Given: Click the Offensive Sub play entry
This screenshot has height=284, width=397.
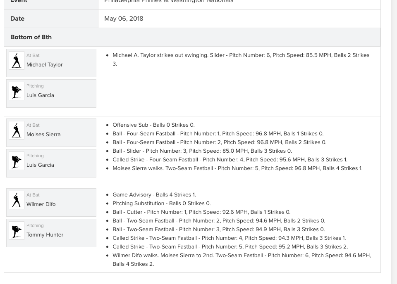Looking at the screenshot, I should click(153, 125).
